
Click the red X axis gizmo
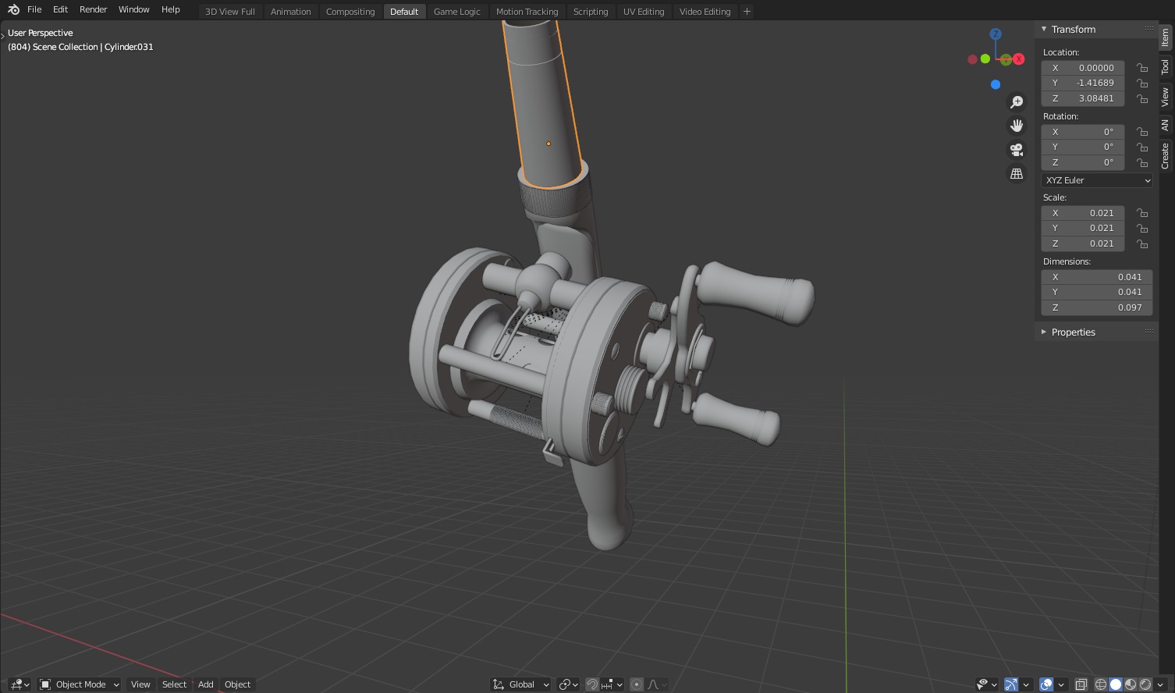(1018, 59)
